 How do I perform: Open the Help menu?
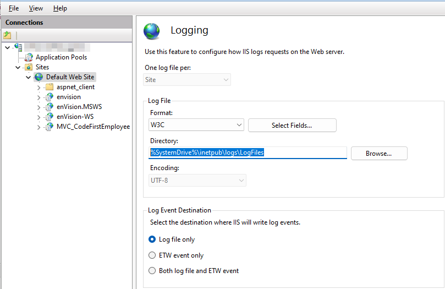[x=60, y=8]
